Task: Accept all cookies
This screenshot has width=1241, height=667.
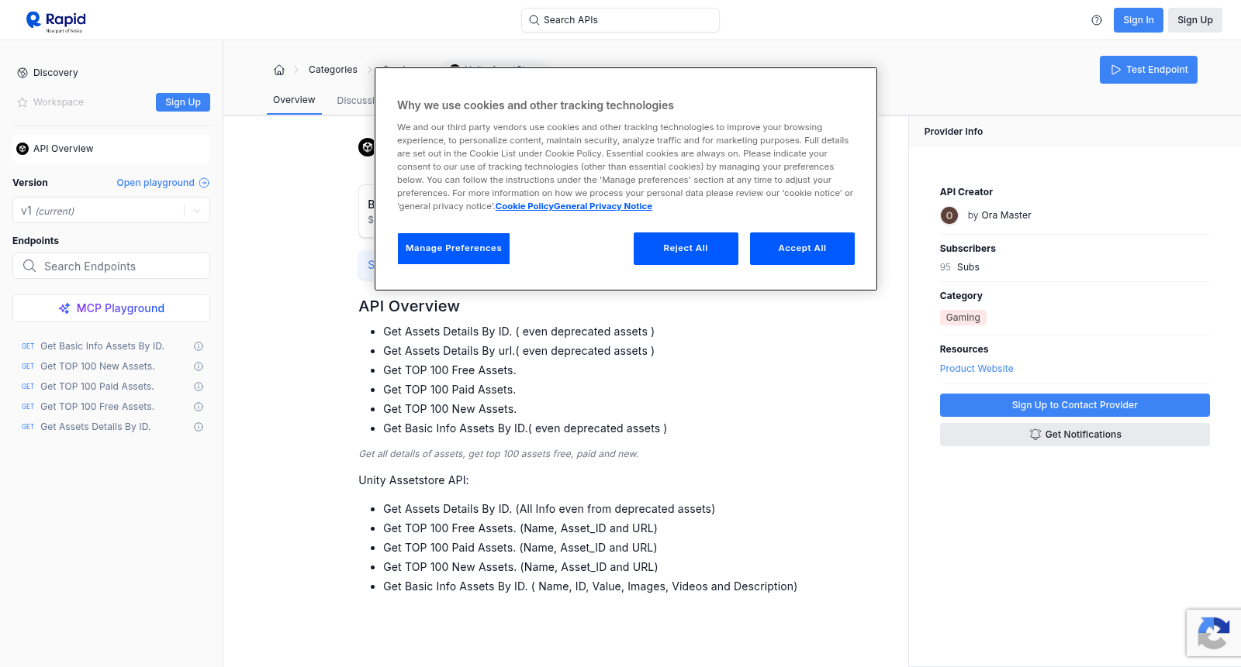Action: pos(802,249)
